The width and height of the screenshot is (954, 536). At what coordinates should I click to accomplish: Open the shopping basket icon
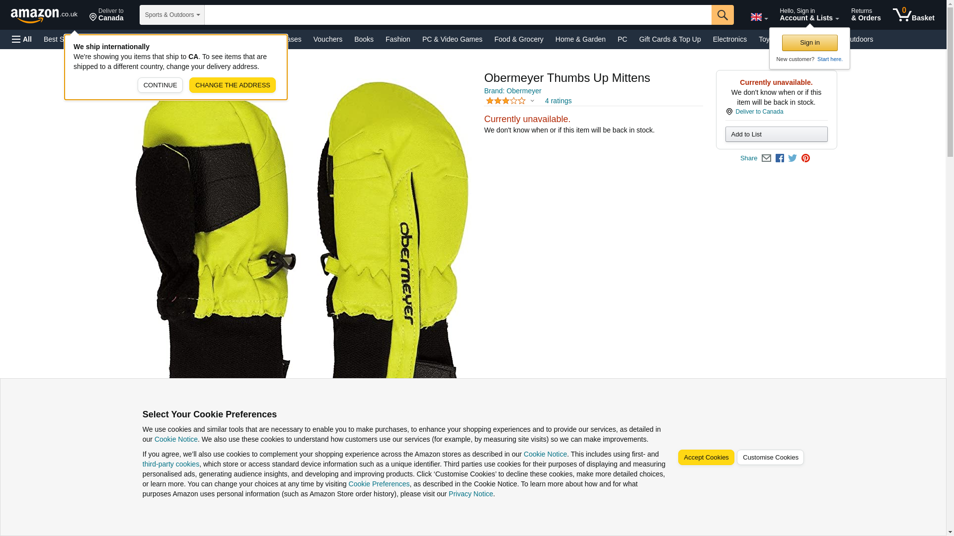coord(913,15)
